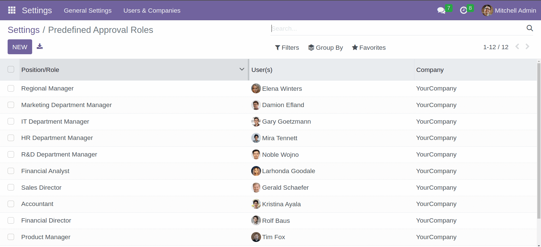Open the Filters menu
541x247 pixels.
click(x=287, y=47)
